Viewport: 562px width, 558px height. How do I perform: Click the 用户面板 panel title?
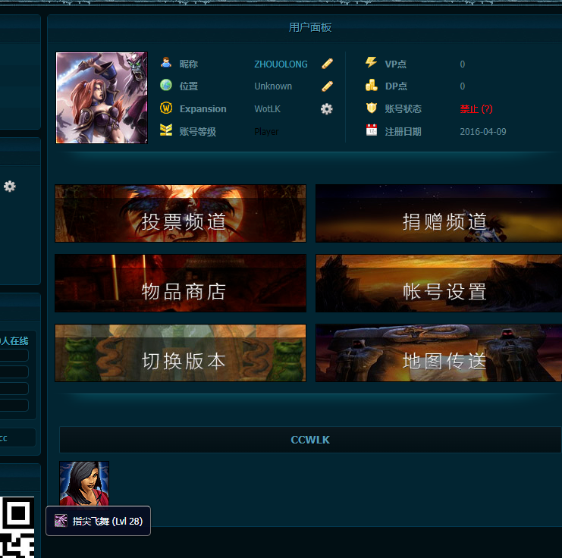(310, 27)
